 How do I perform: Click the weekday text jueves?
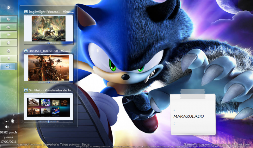[x=8, y=137]
